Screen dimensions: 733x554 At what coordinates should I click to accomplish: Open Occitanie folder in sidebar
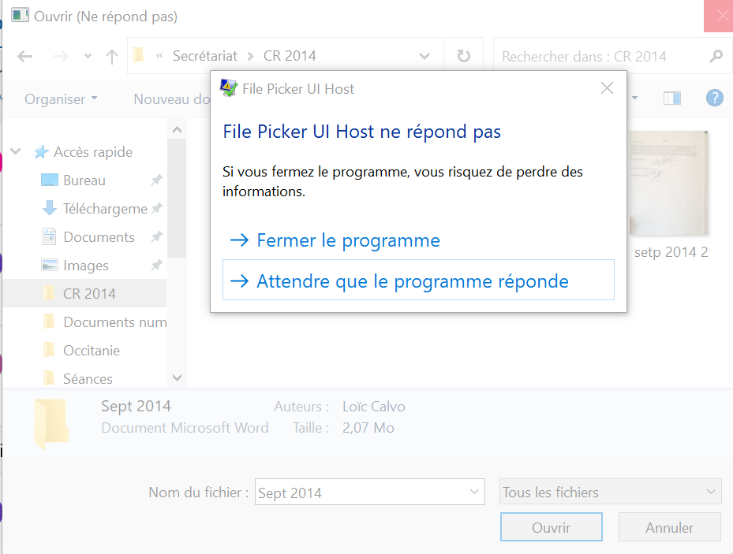pyautogui.click(x=92, y=351)
